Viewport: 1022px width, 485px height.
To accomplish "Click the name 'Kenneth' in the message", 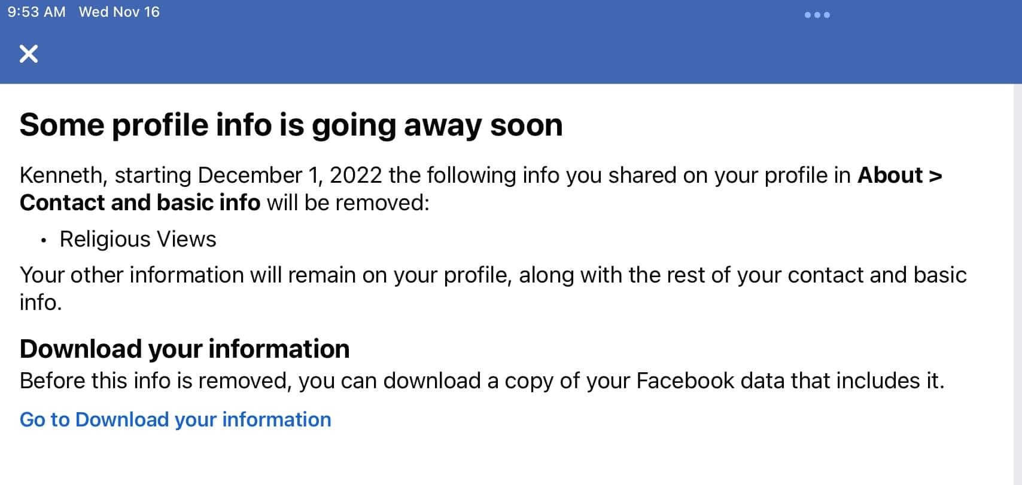I will [62, 176].
